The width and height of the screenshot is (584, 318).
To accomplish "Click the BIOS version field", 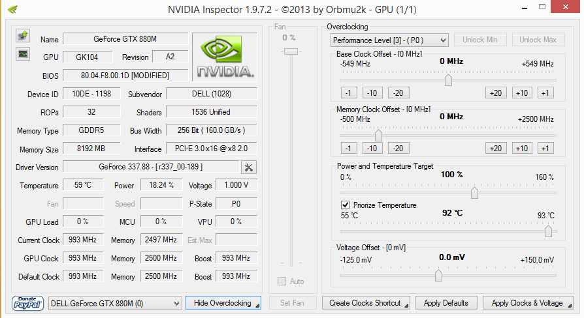I will click(x=125, y=76).
